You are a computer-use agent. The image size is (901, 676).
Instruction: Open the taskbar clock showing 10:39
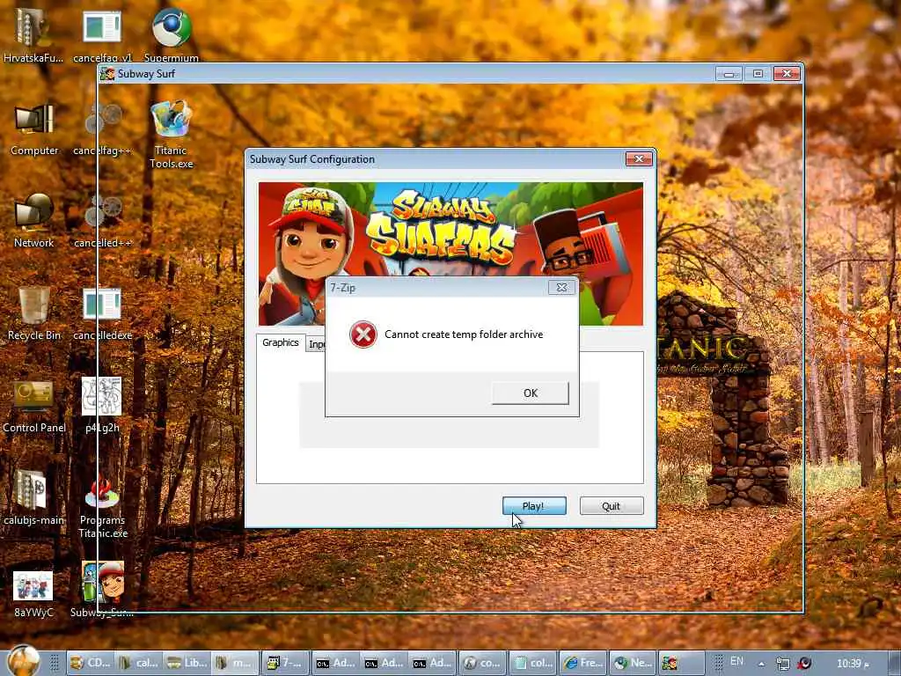point(853,664)
